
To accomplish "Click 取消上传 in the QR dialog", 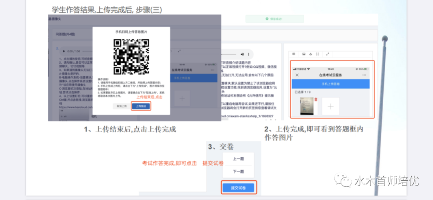I will tap(121, 106).
